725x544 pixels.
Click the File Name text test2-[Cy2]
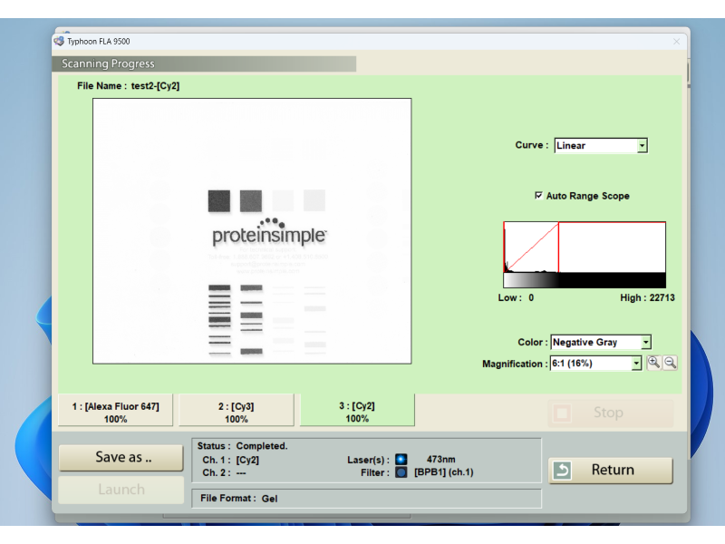click(155, 86)
